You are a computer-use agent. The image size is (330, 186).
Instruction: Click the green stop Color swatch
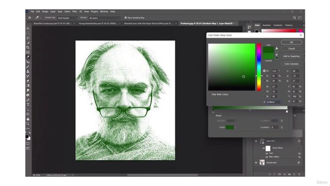point(229,127)
